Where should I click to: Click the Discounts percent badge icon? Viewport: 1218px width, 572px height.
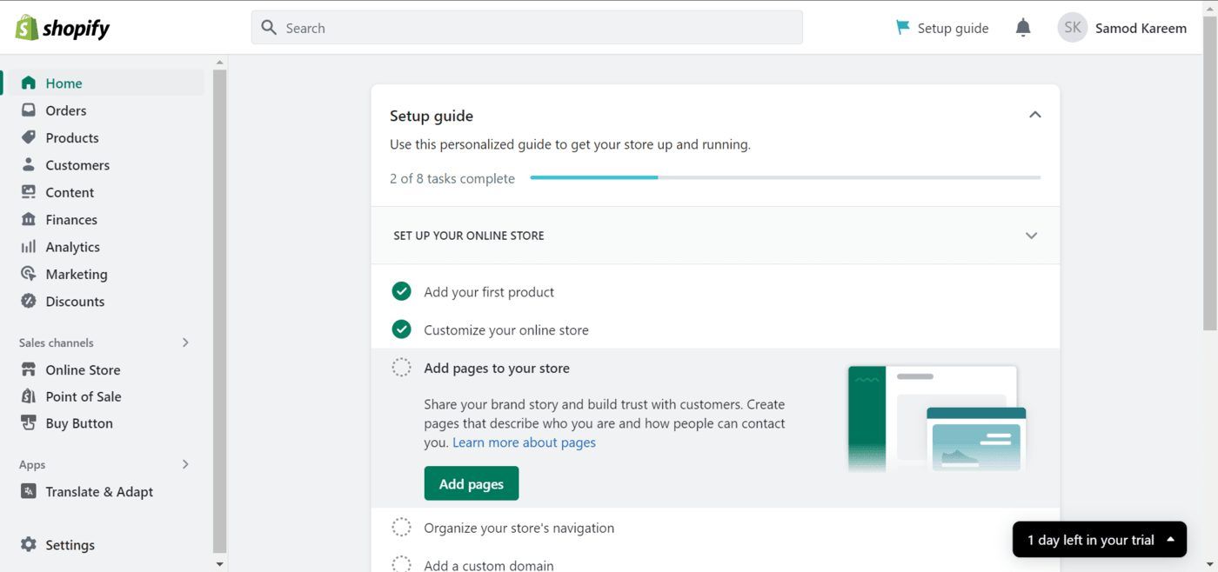(x=29, y=301)
